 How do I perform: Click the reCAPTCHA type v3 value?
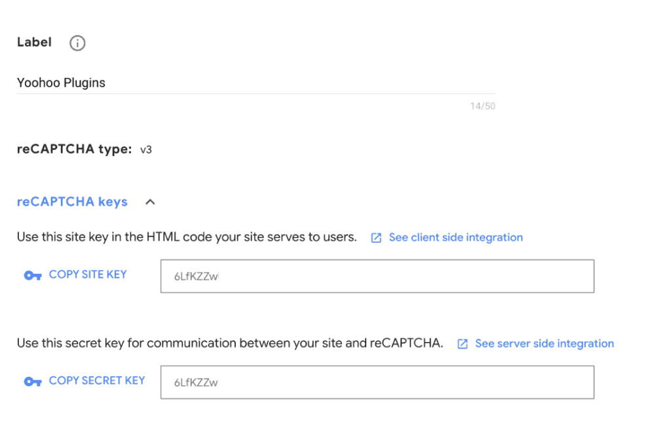[x=146, y=150]
